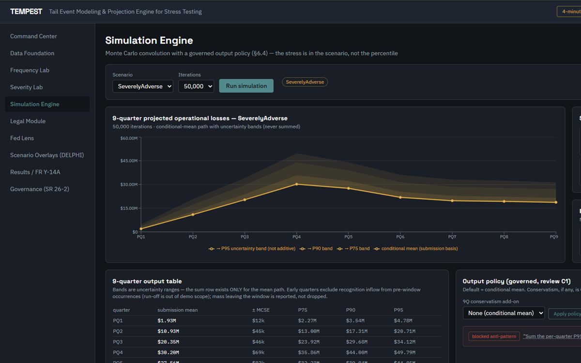Click PQ4 submission mean $30.20M
The image size is (581, 363).
pos(168,352)
